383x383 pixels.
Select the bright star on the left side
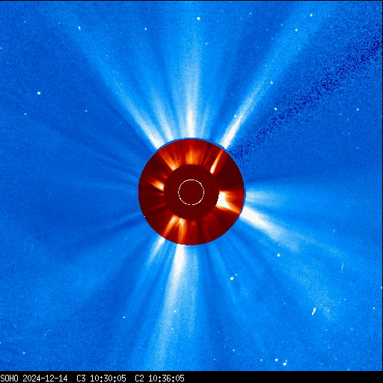coord(39,93)
